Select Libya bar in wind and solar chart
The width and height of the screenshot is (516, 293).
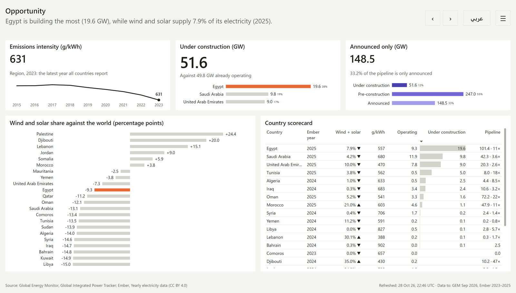pos(101,264)
